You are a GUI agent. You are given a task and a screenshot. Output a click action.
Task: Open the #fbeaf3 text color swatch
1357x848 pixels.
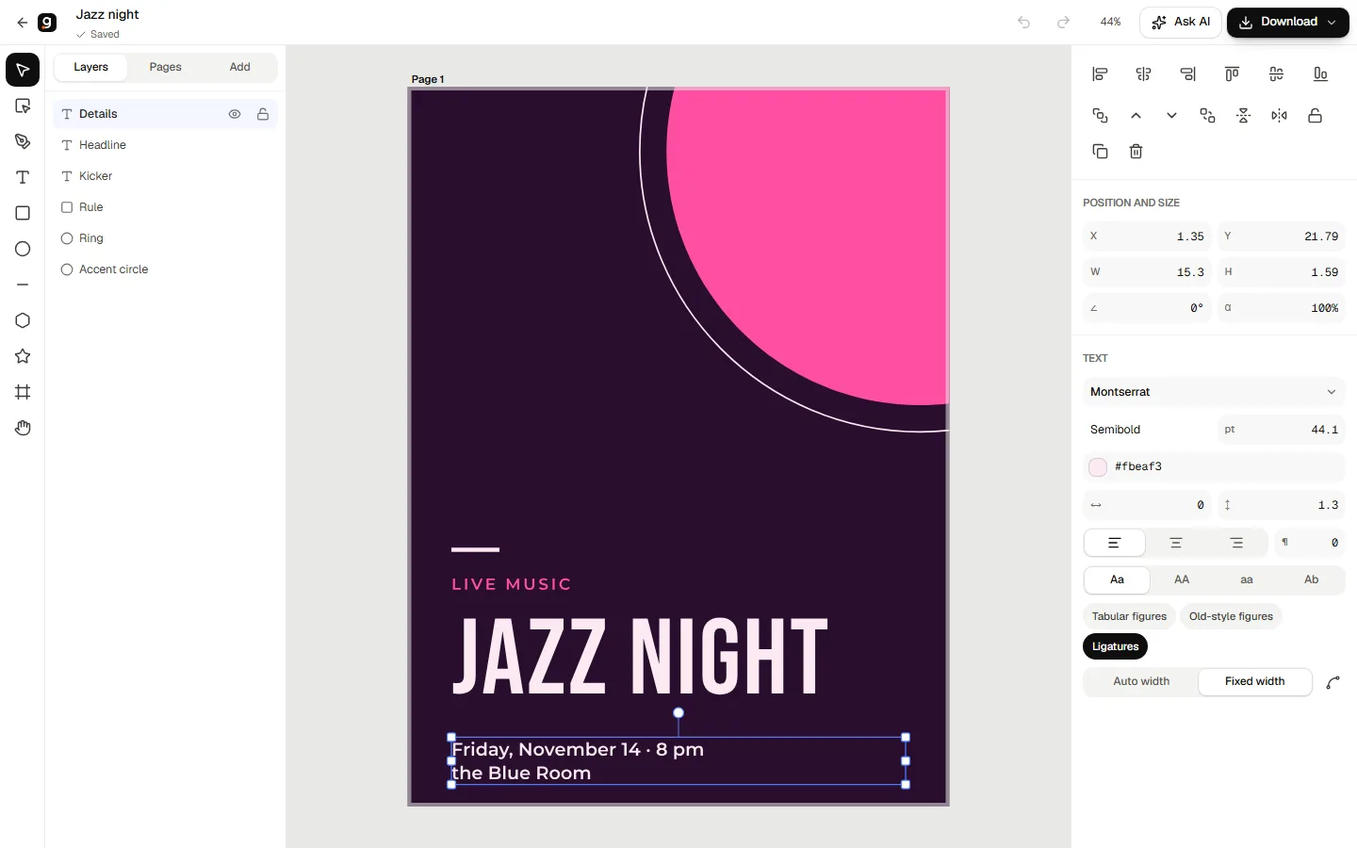1098,467
